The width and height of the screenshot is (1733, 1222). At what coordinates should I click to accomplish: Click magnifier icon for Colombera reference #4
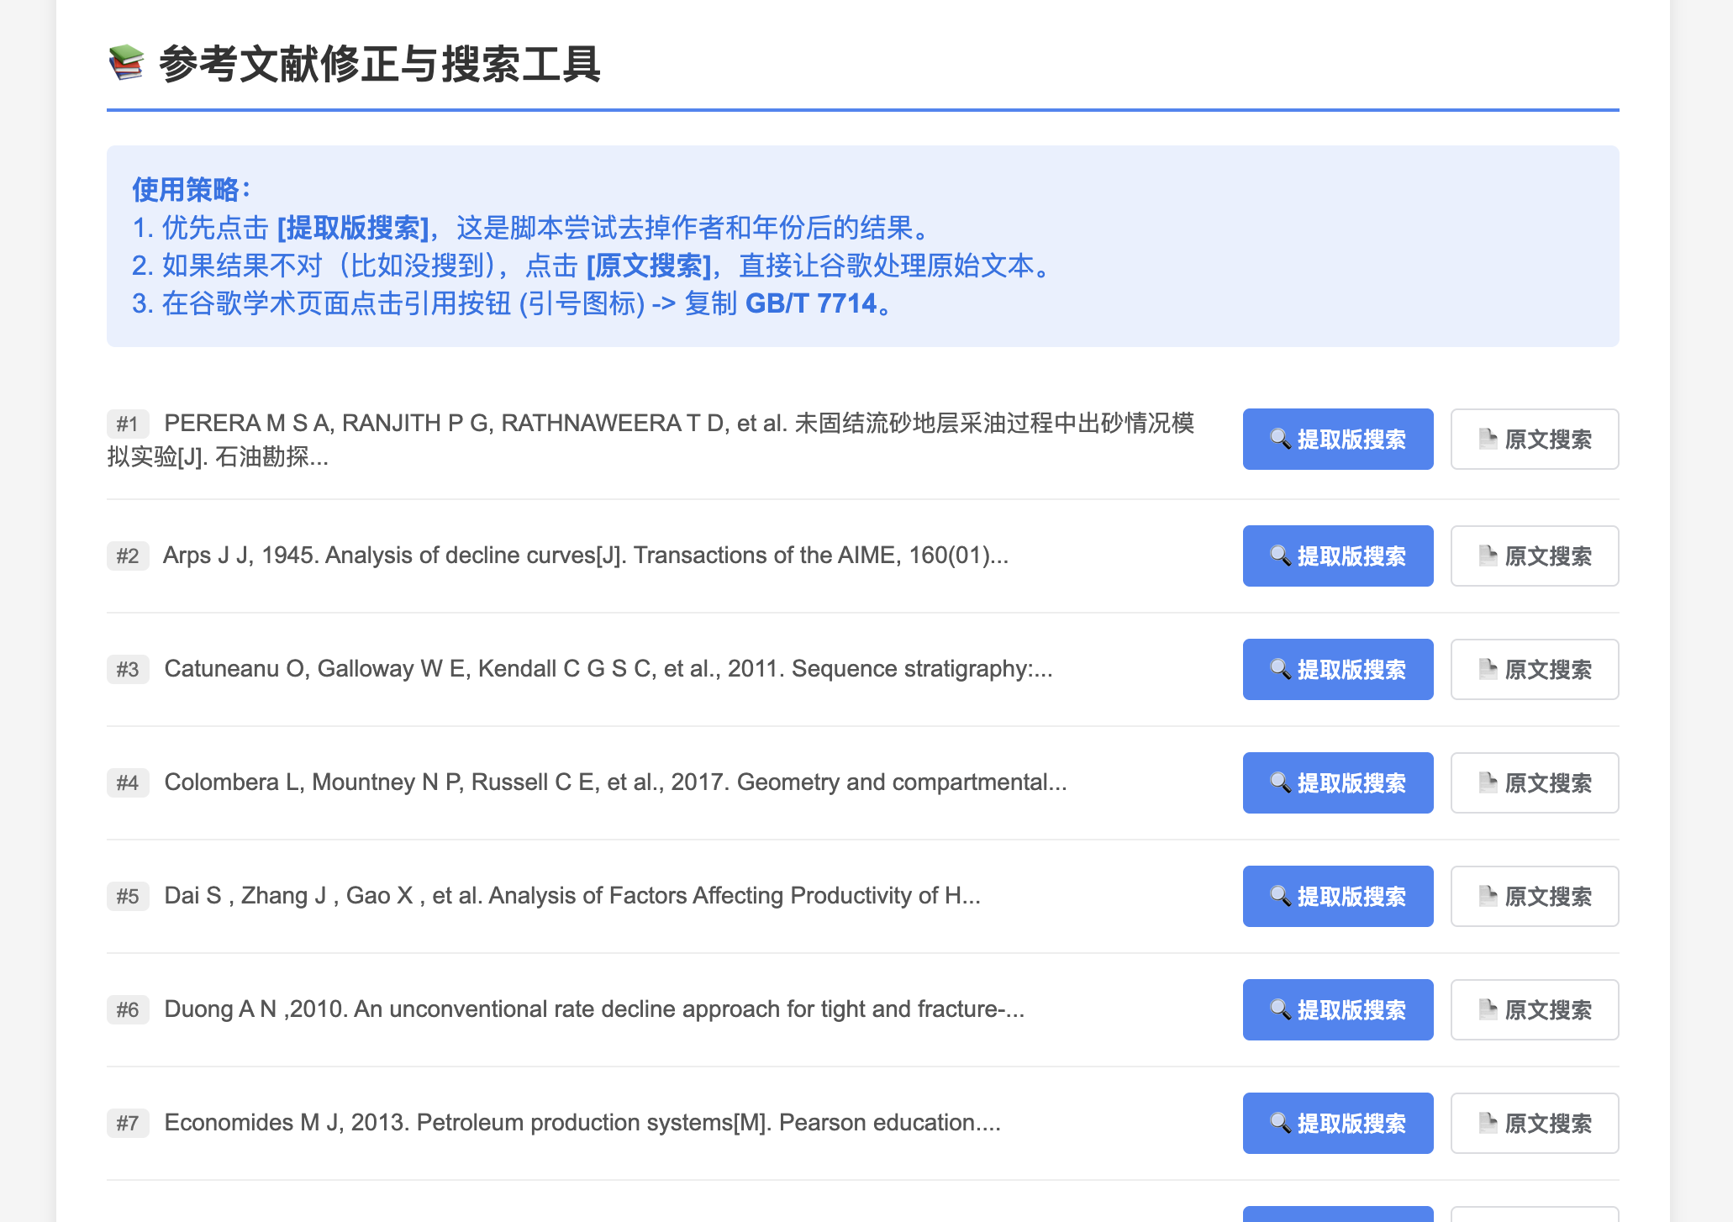(x=1279, y=782)
